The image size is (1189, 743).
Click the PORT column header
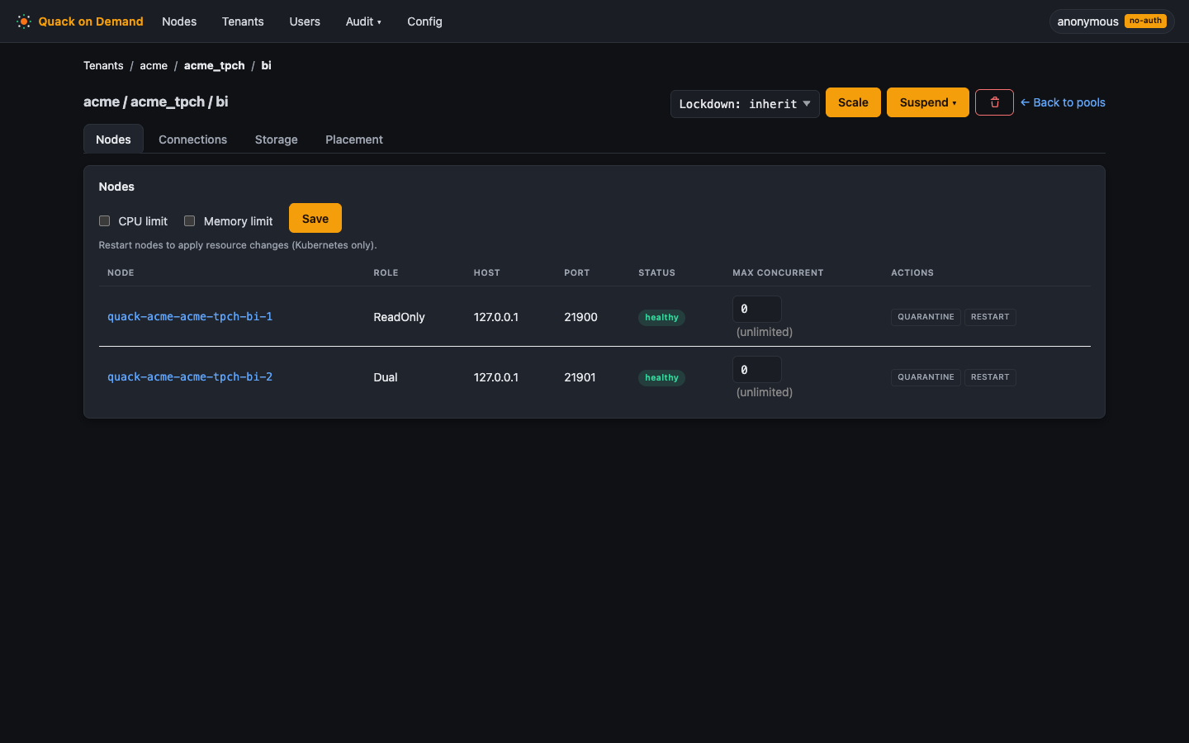(577, 272)
